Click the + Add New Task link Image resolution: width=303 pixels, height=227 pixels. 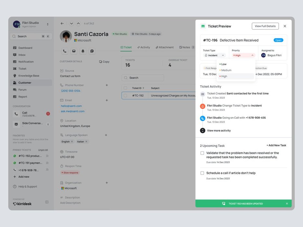tap(276, 146)
